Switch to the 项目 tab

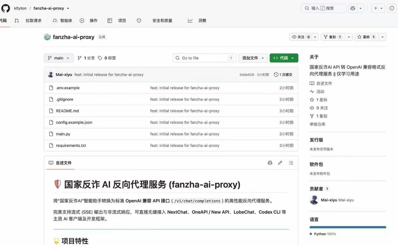(117, 21)
